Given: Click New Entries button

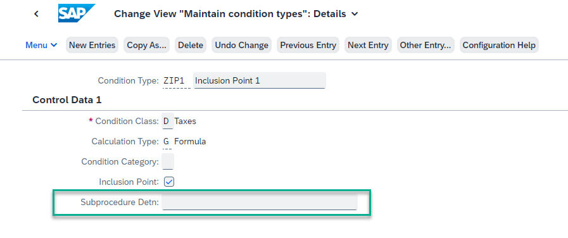Looking at the screenshot, I should tap(92, 46).
